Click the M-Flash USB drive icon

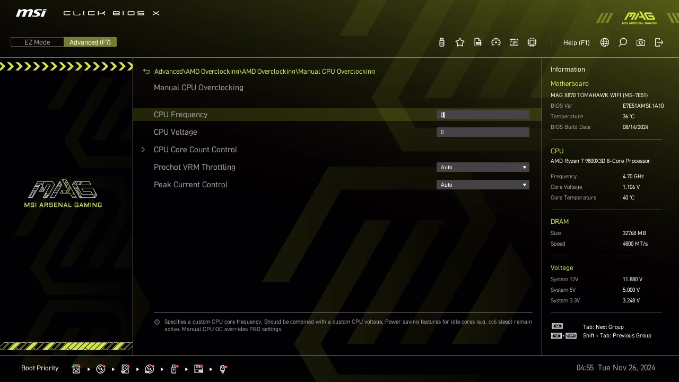click(442, 42)
